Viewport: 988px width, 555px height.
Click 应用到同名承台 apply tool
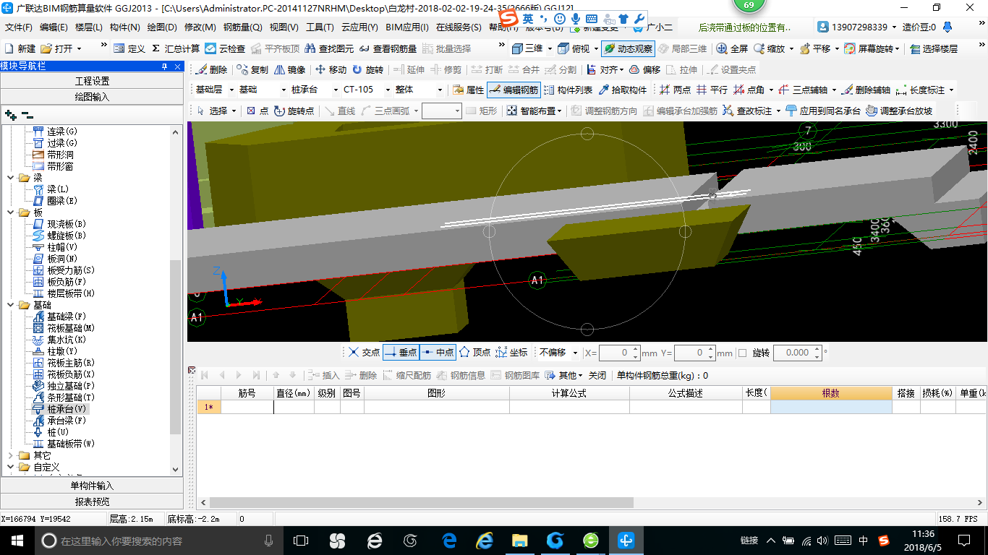tap(823, 111)
